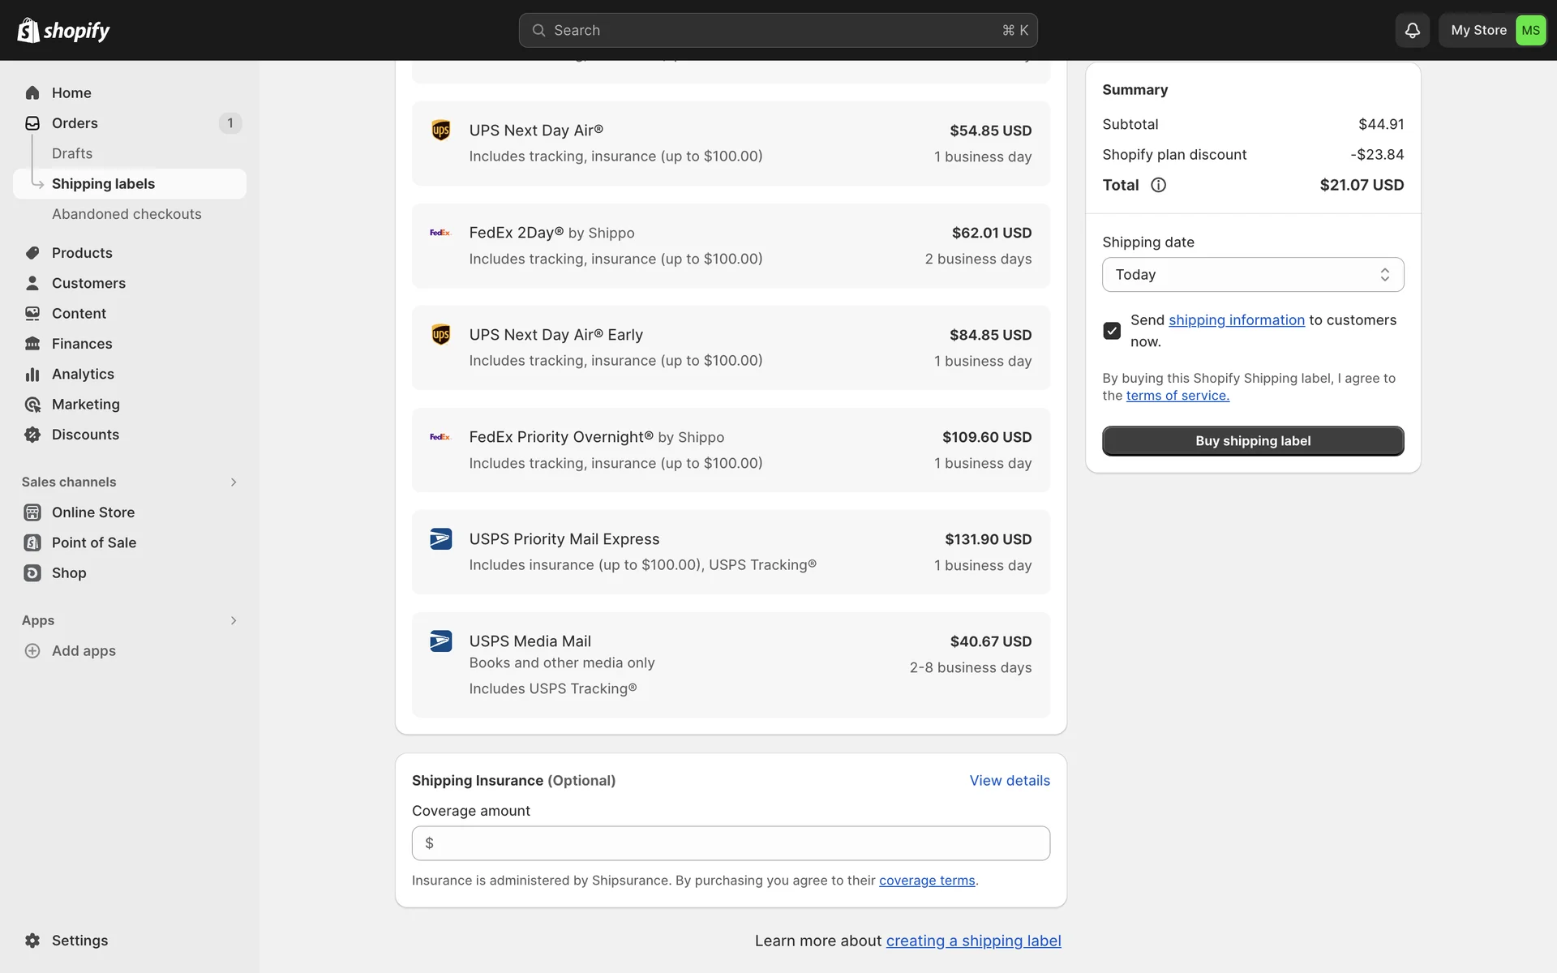Click the Shopify logo

(63, 30)
